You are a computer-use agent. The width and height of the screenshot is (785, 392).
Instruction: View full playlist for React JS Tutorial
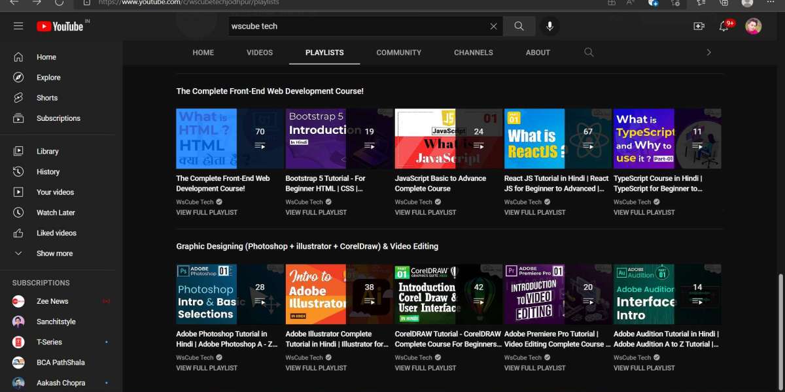pos(534,212)
